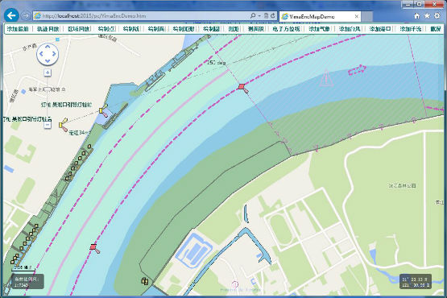Open the browser home icon
The height and width of the screenshot is (298, 447).
[416, 16]
